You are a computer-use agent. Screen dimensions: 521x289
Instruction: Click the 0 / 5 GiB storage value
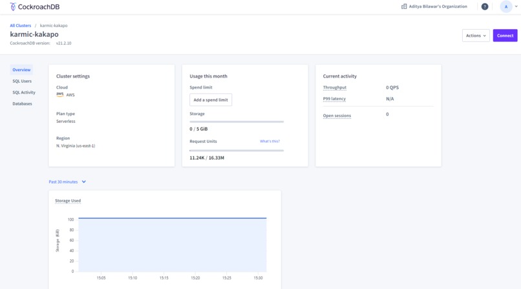click(x=198, y=129)
